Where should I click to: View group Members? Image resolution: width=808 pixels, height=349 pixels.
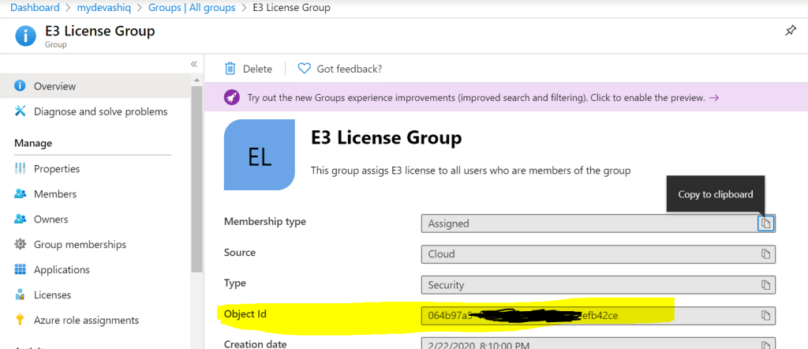[x=54, y=193]
